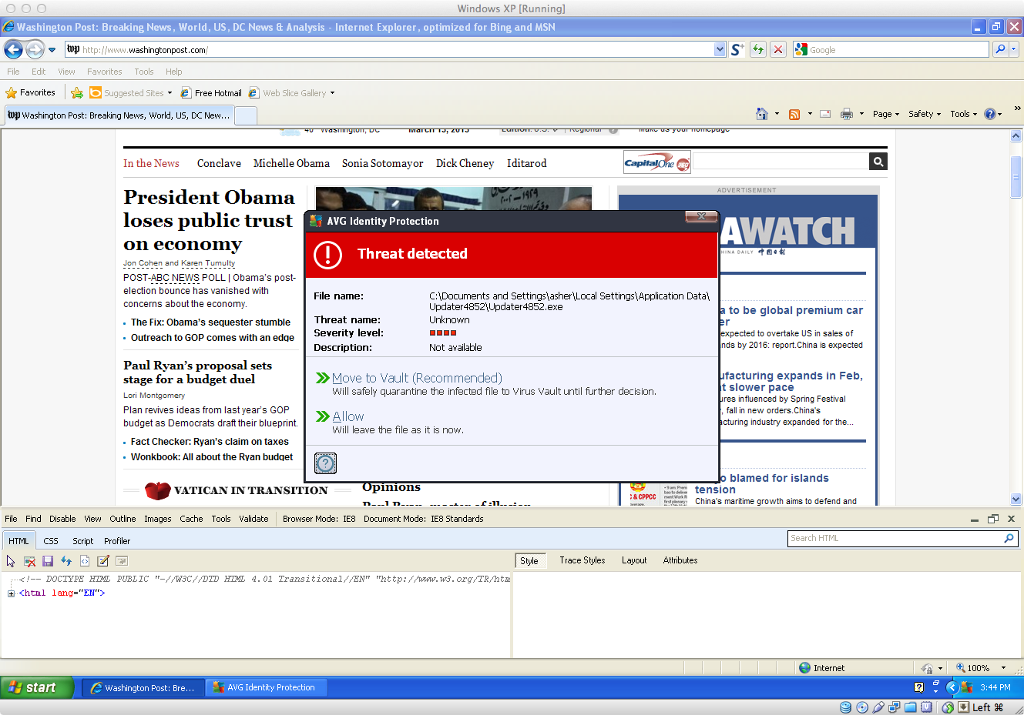The width and height of the screenshot is (1024, 715).
Task: Switch to the CSS tab in developer tools
Action: click(51, 541)
